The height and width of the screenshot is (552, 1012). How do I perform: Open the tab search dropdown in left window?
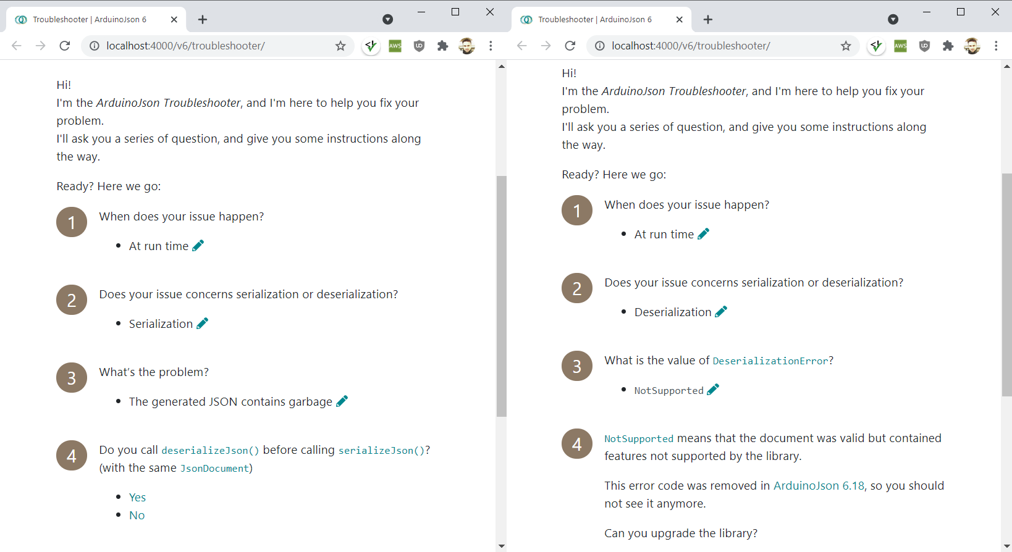[387, 19]
